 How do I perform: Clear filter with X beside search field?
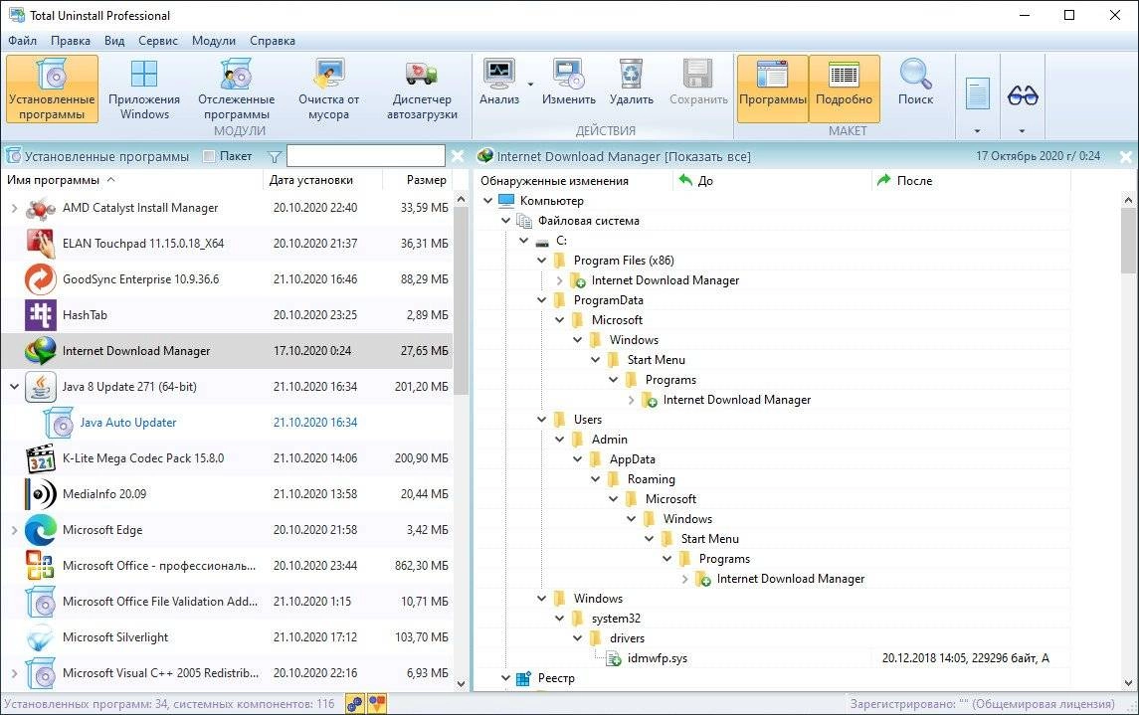[457, 156]
